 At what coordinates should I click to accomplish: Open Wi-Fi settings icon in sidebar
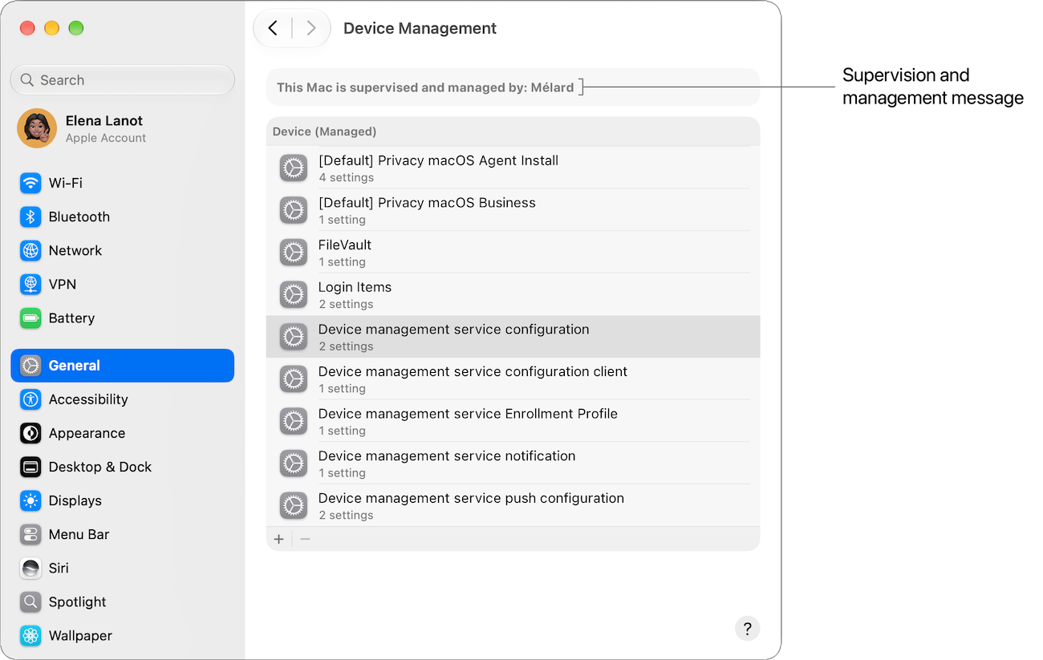point(30,183)
